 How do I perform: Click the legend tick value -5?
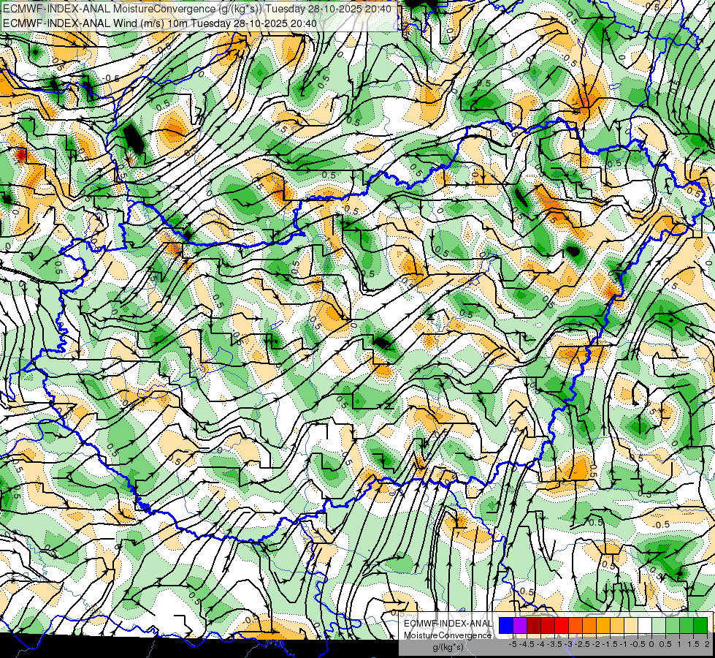(513, 644)
